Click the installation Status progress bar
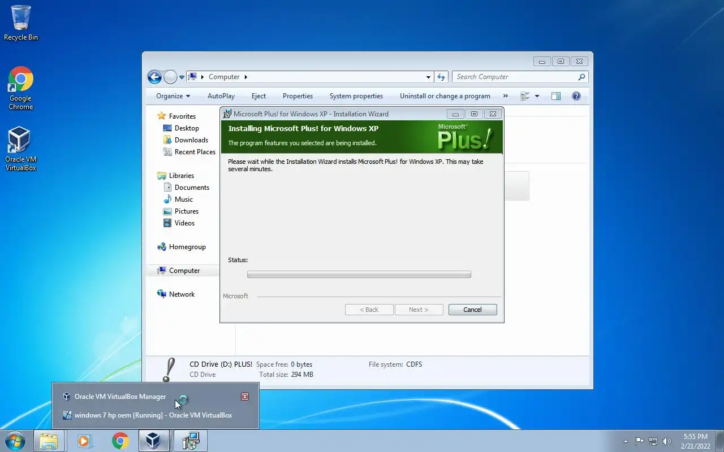This screenshot has height=452, width=724. (x=359, y=275)
